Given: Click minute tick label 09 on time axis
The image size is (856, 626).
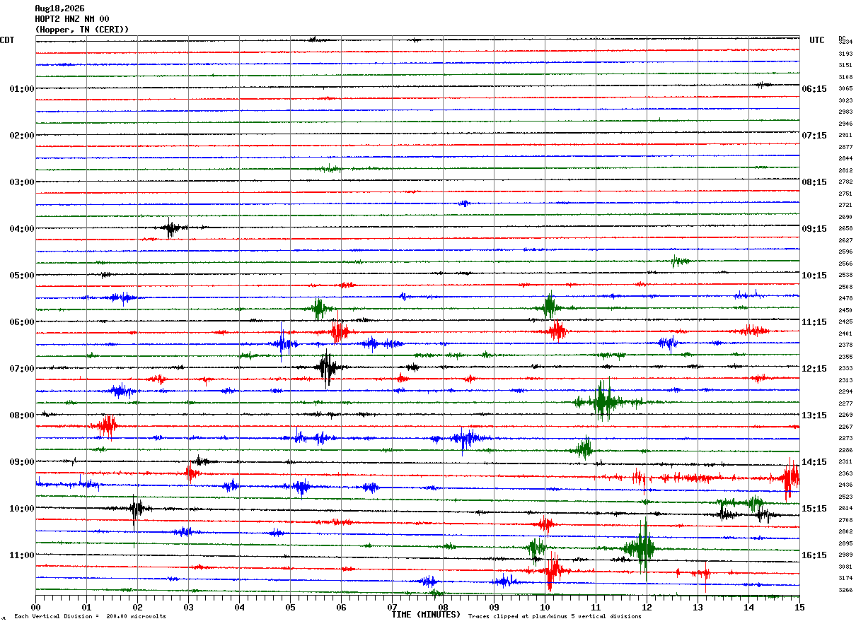Looking at the screenshot, I should point(494,607).
